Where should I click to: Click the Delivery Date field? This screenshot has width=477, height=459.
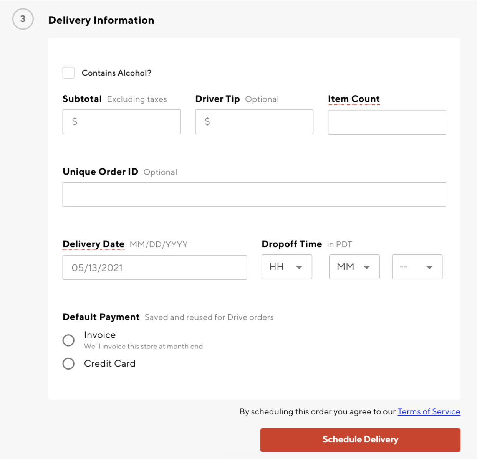[154, 267]
